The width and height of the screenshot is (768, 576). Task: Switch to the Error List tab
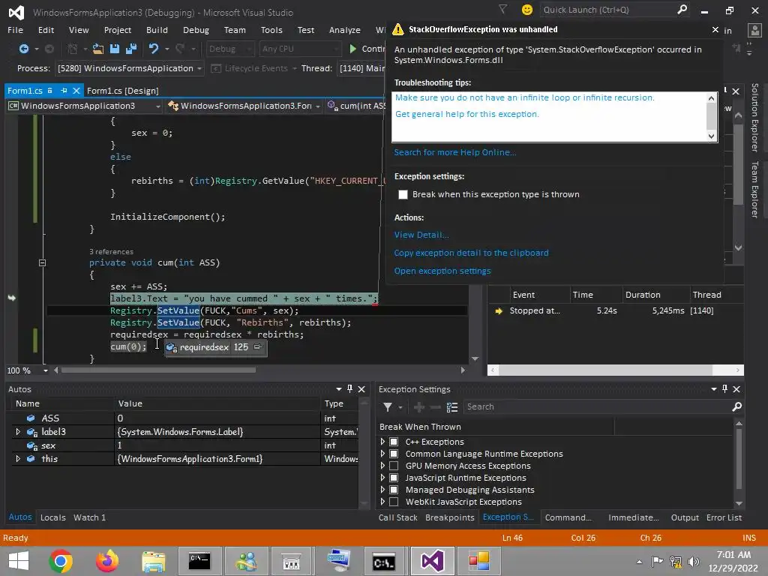724,517
